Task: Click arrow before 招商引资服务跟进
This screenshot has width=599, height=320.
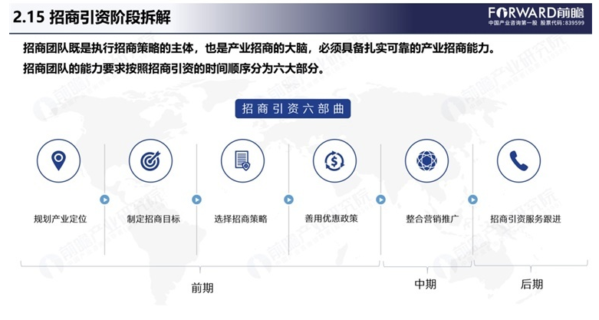Action: pyautogui.click(x=473, y=199)
